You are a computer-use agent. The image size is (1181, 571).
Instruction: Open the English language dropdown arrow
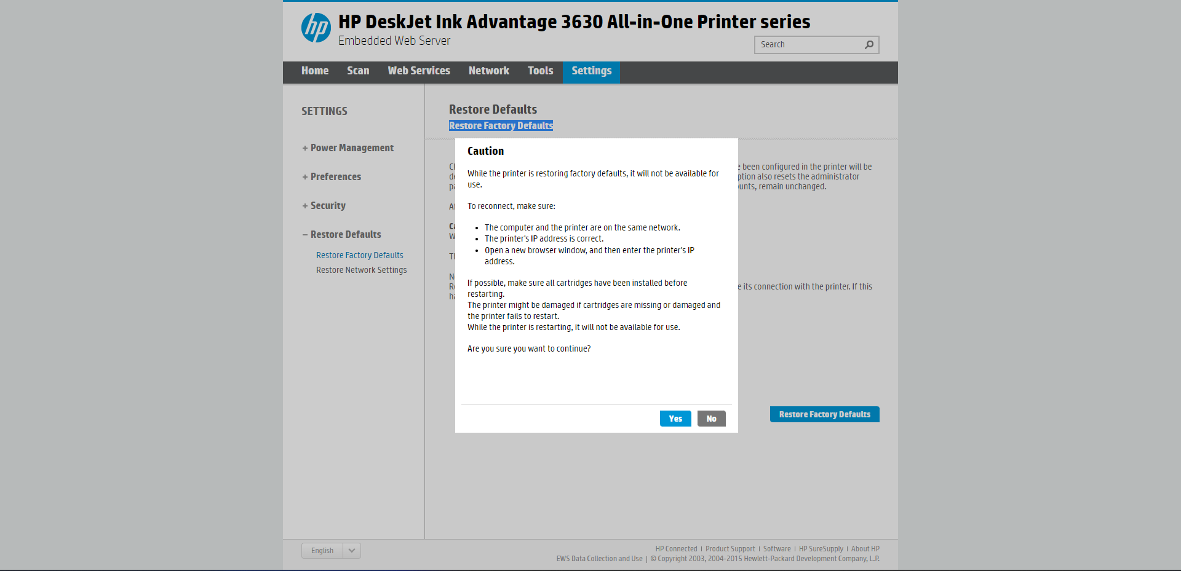(352, 551)
